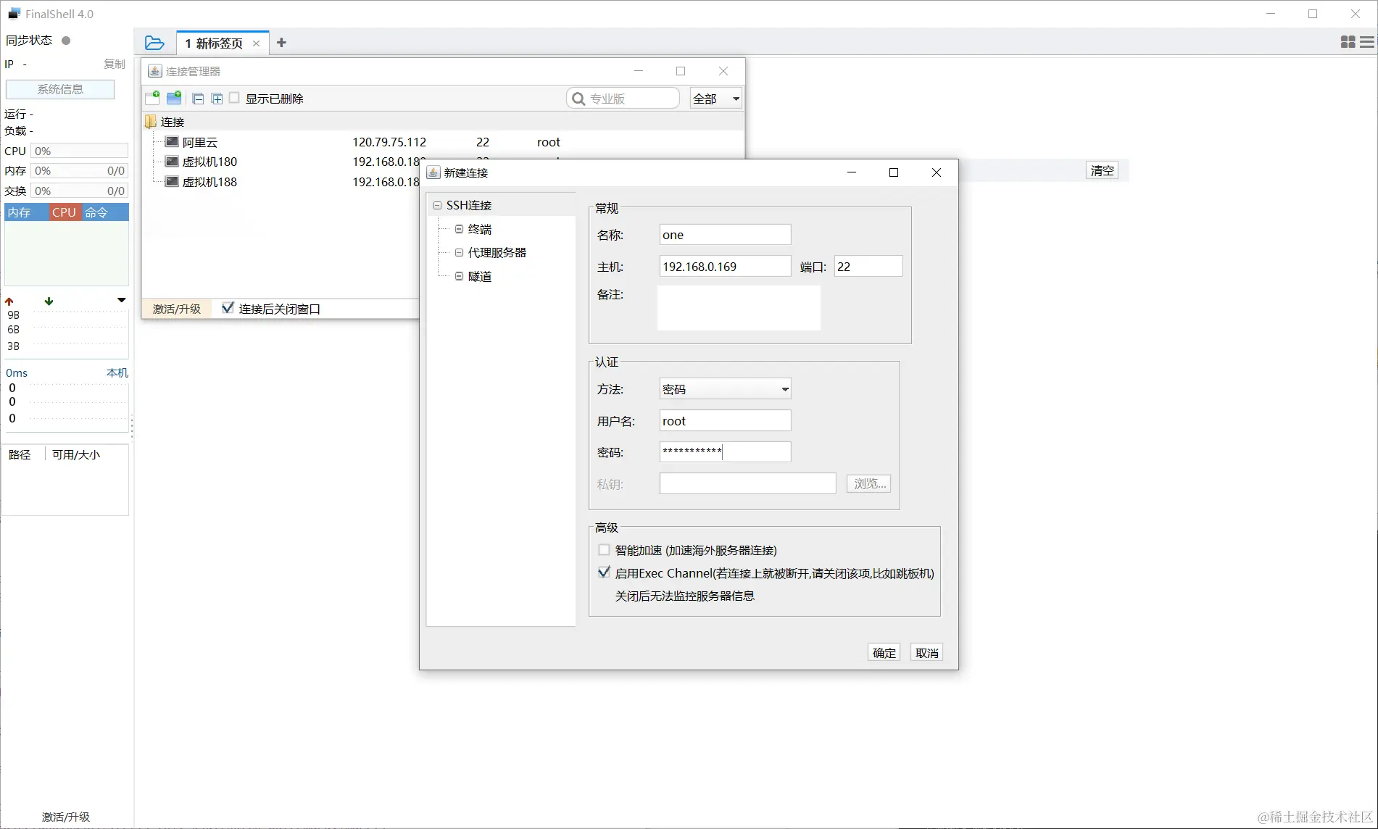
Task: Switch to the CPU tab in sidebar
Action: click(x=65, y=212)
